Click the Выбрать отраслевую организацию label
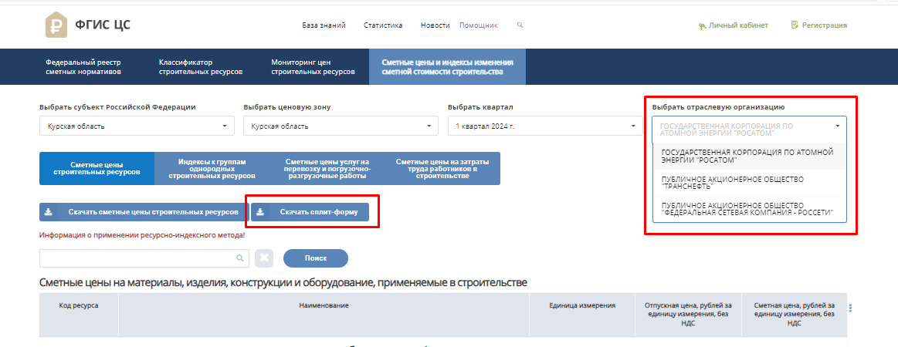This screenshot has height=347, width=898. point(718,107)
